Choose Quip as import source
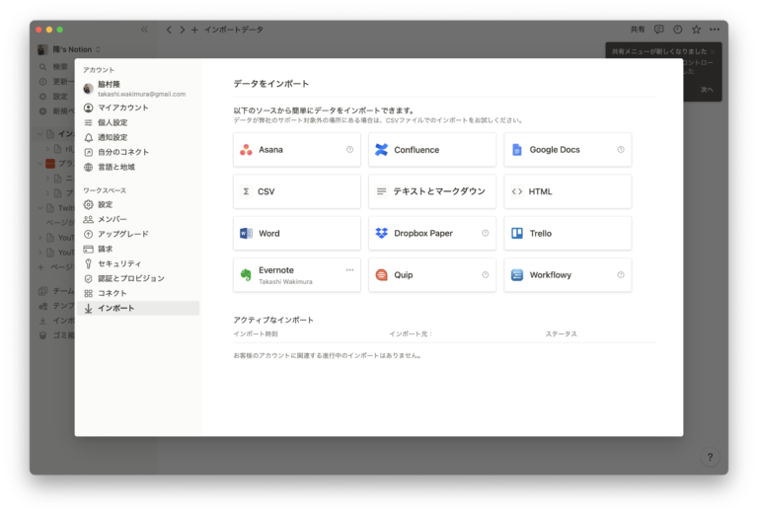758x514 pixels. click(431, 275)
